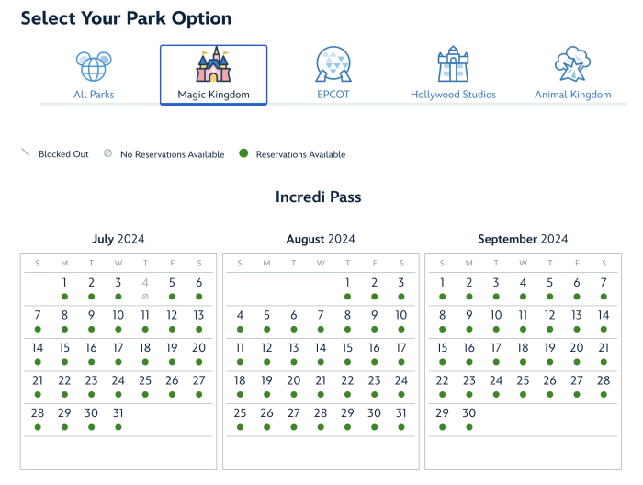Click the green dot under September 20
This screenshot has width=643, height=485.
click(577, 362)
